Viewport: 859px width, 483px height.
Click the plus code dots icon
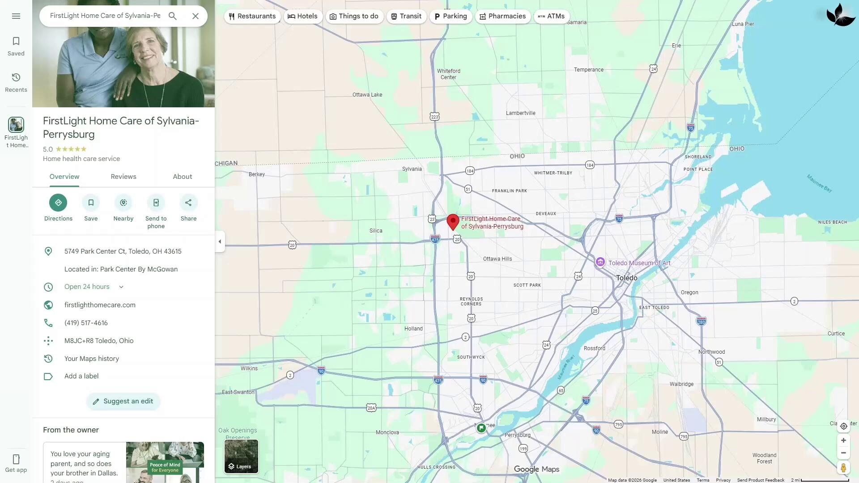48,341
